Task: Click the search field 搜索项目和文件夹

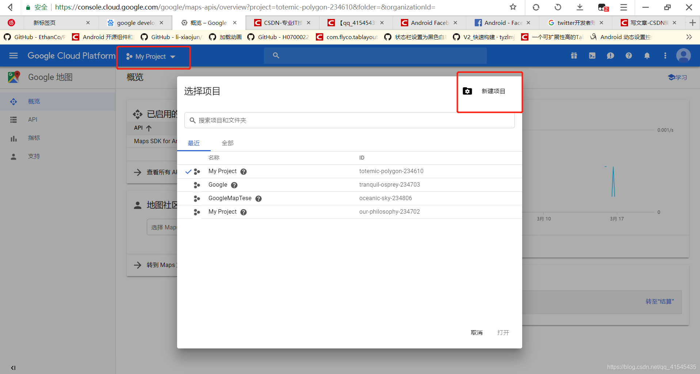Action: point(349,120)
